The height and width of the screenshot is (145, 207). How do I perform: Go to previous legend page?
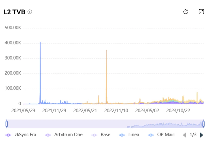[x=184, y=135]
